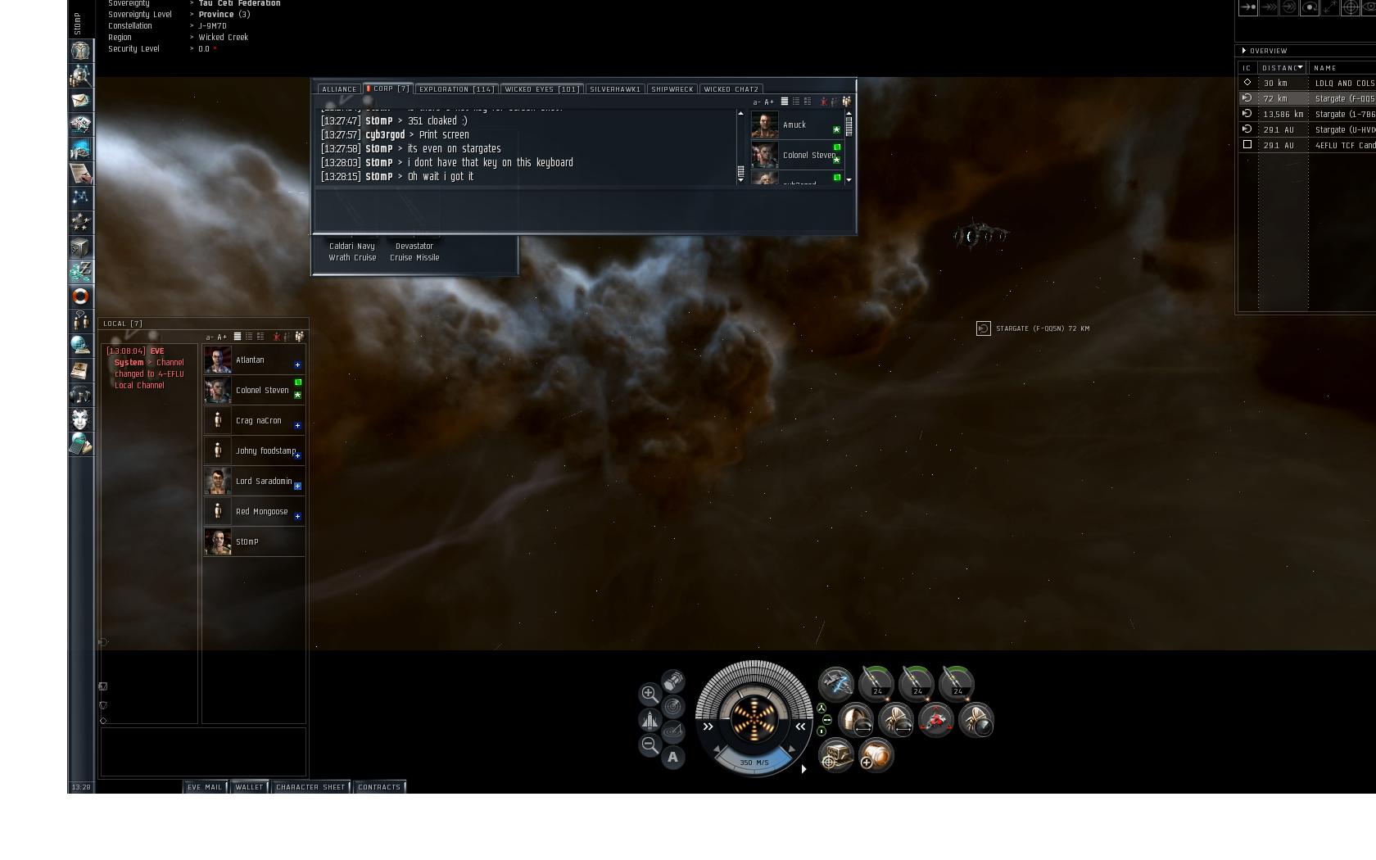
Task: Open the Character Sheet bottom bar button
Action: [x=311, y=787]
